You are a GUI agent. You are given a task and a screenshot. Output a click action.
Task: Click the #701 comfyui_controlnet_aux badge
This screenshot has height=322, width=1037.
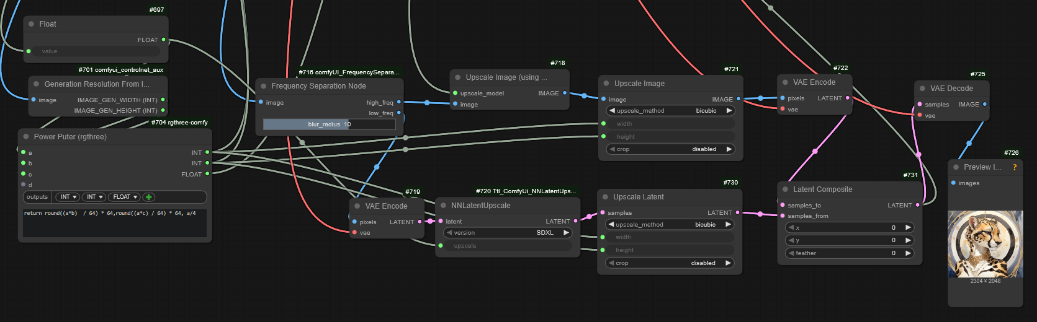point(121,70)
